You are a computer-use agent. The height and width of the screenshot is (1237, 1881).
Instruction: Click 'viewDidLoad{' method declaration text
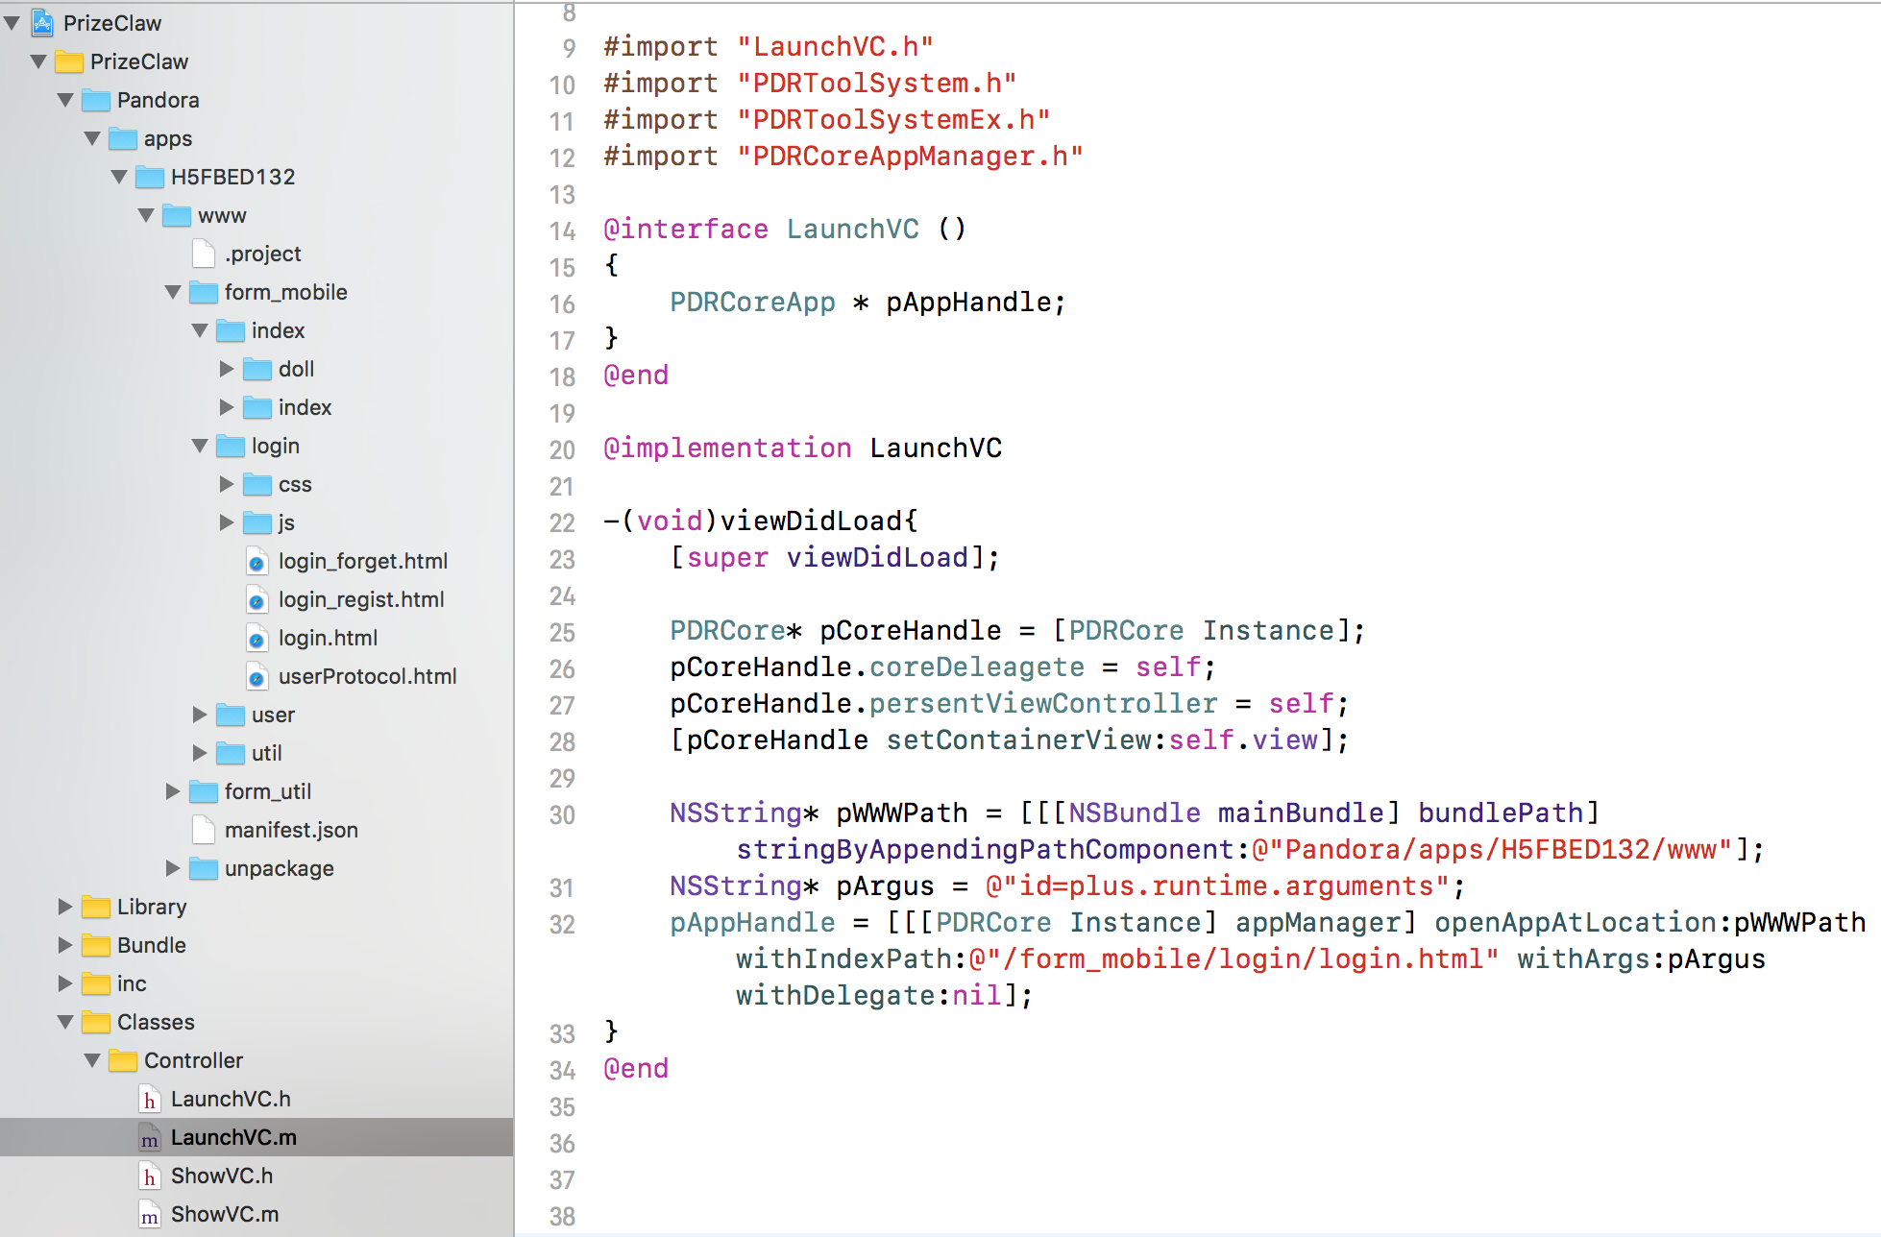818,521
